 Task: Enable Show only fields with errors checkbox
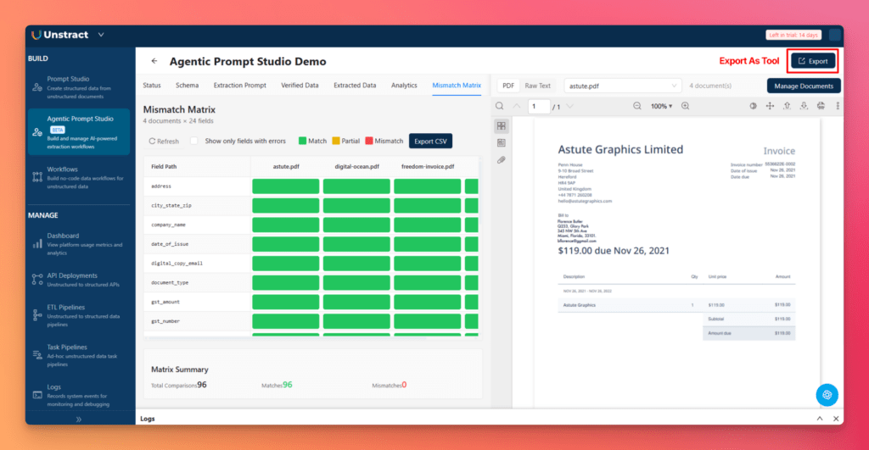click(x=194, y=141)
